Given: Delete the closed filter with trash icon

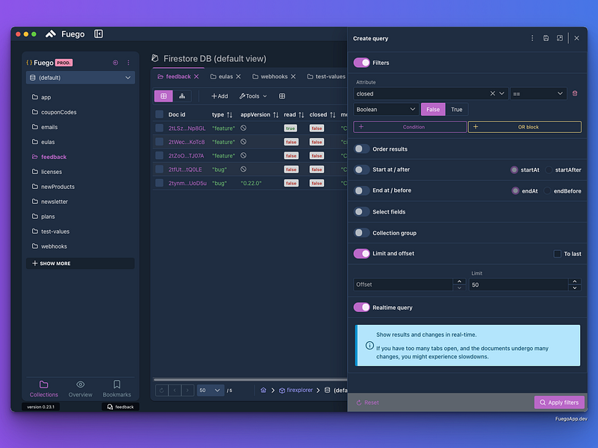Looking at the screenshot, I should click(x=575, y=93).
